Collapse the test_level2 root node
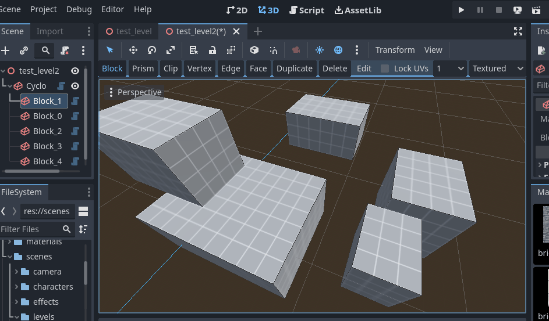The image size is (549, 321). click(x=3, y=71)
